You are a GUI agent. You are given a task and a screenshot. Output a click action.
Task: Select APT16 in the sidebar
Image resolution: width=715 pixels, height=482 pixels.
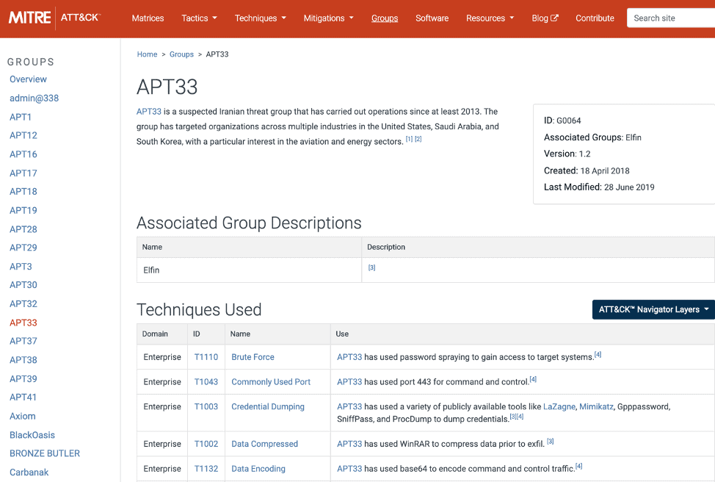[x=23, y=154]
